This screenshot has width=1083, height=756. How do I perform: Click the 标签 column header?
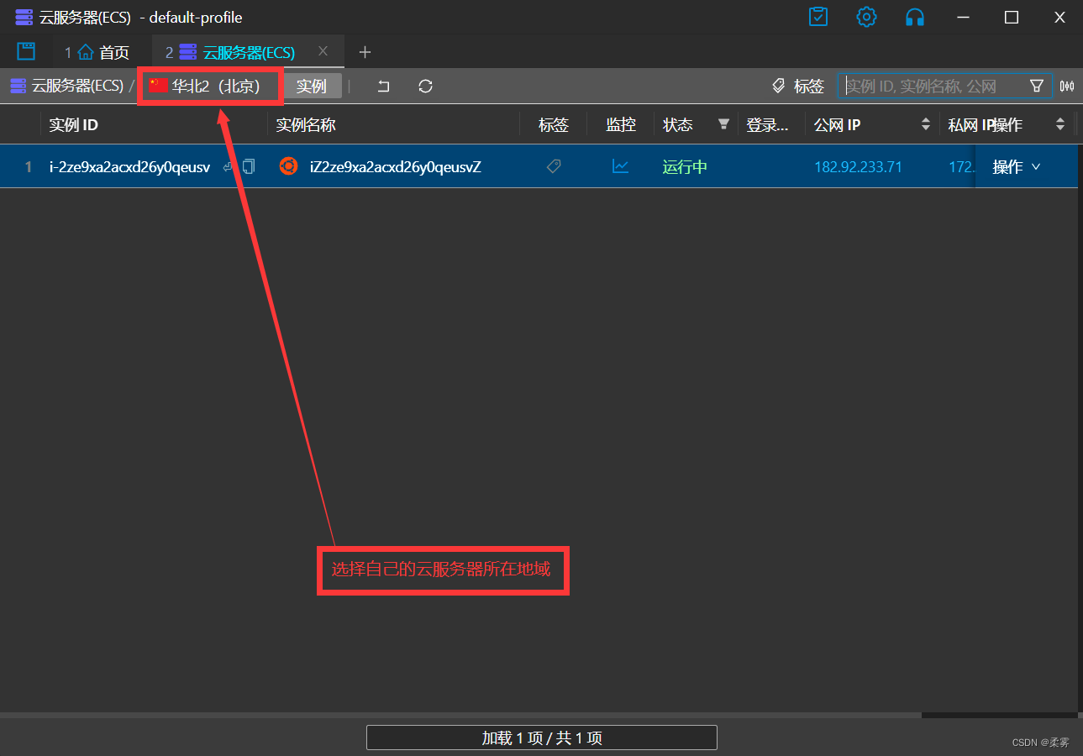[554, 124]
